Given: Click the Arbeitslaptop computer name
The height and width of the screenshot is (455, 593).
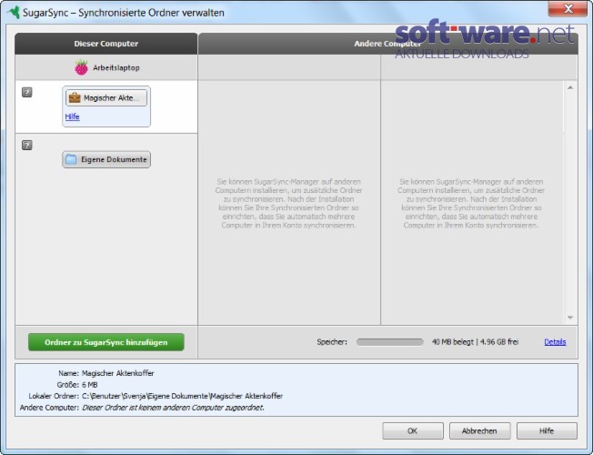Looking at the screenshot, I should click(x=116, y=67).
